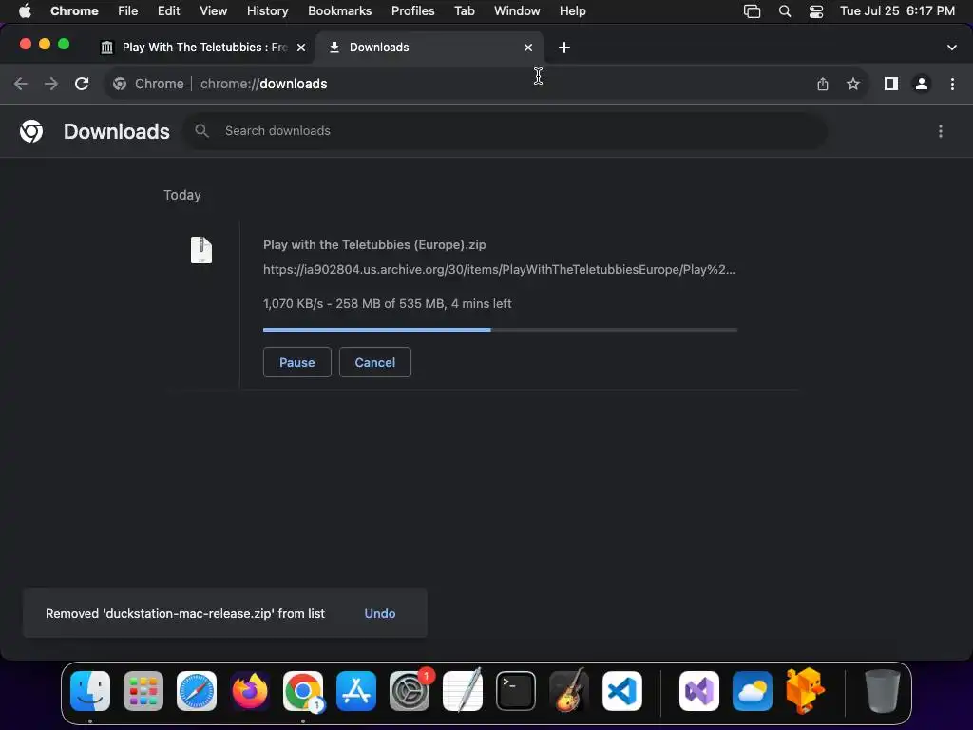Click the download progress bar
This screenshot has height=730, width=973.
click(x=500, y=330)
